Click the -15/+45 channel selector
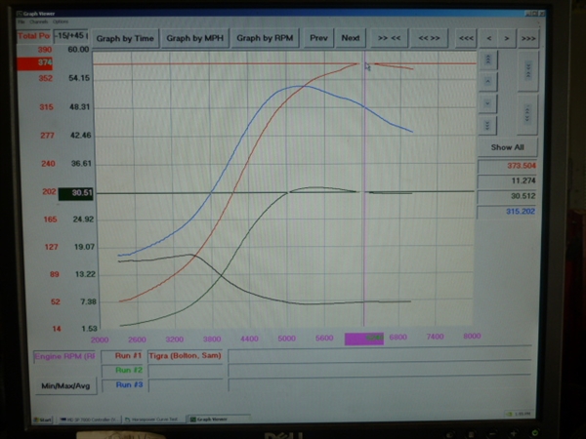This screenshot has width=586, height=439. pyautogui.click(x=71, y=36)
